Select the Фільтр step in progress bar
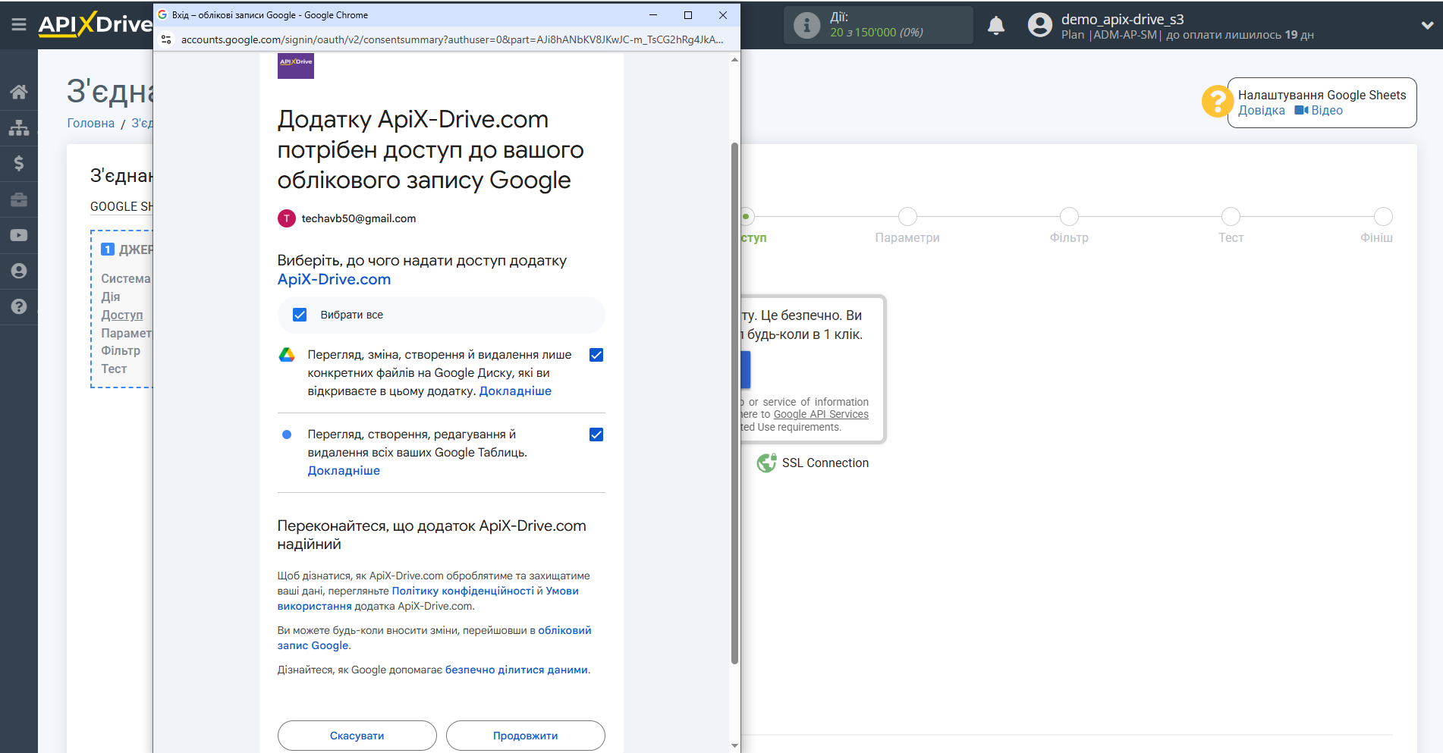1443x753 pixels. (x=1069, y=217)
